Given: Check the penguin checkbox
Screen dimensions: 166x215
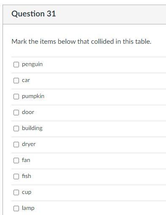Looking at the screenshot, I should tap(16, 64).
